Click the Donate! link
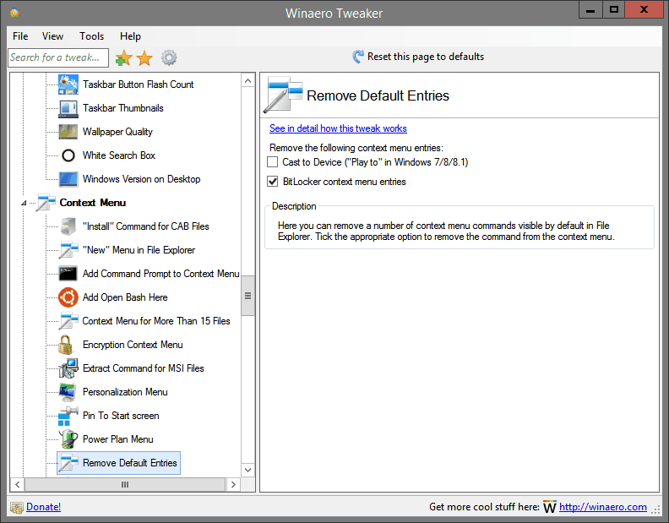 [x=44, y=507]
